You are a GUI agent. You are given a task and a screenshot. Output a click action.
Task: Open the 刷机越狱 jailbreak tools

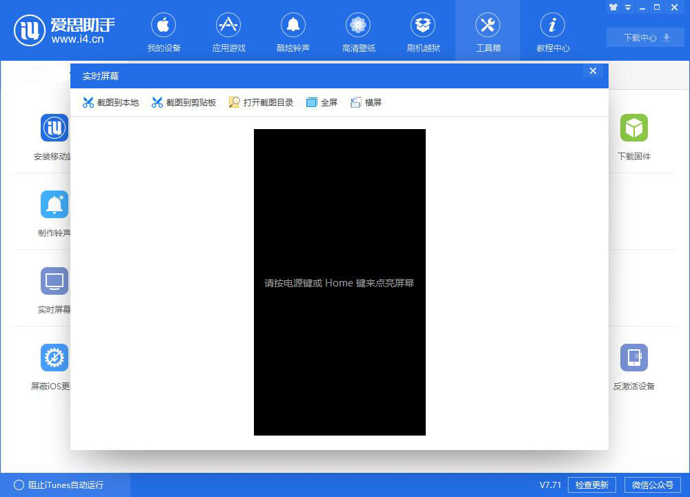[x=423, y=31]
